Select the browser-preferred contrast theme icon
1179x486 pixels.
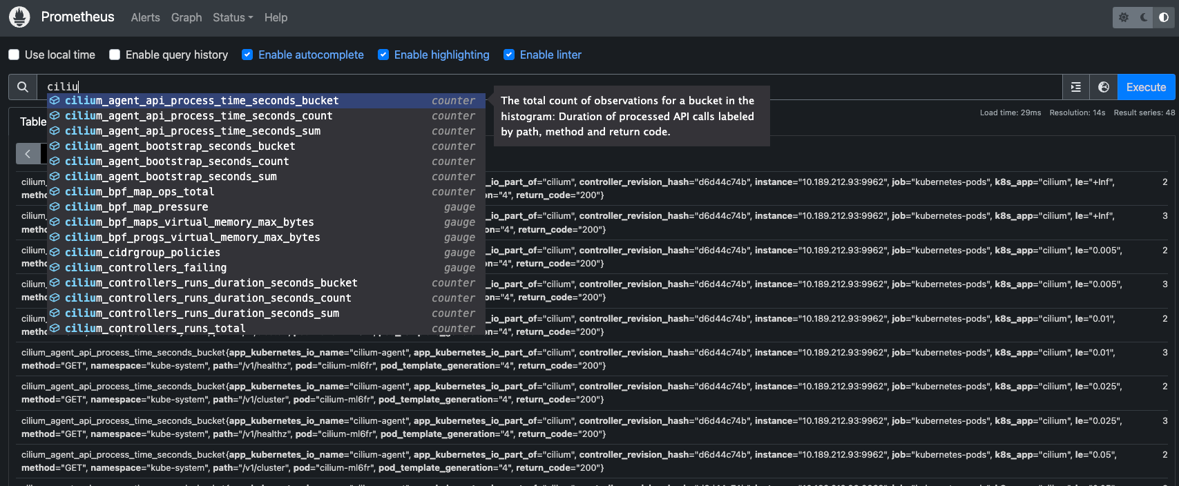coord(1164,17)
